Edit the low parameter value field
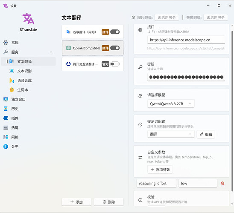 pos(198,183)
